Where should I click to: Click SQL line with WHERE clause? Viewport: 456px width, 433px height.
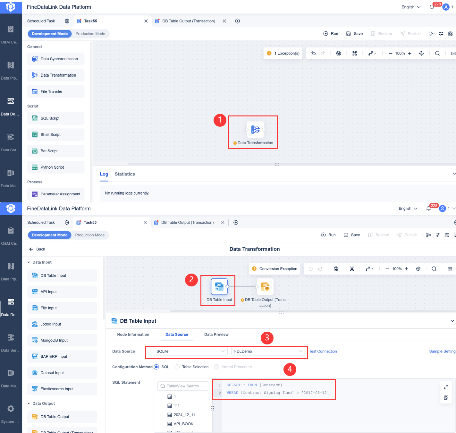(x=278, y=393)
